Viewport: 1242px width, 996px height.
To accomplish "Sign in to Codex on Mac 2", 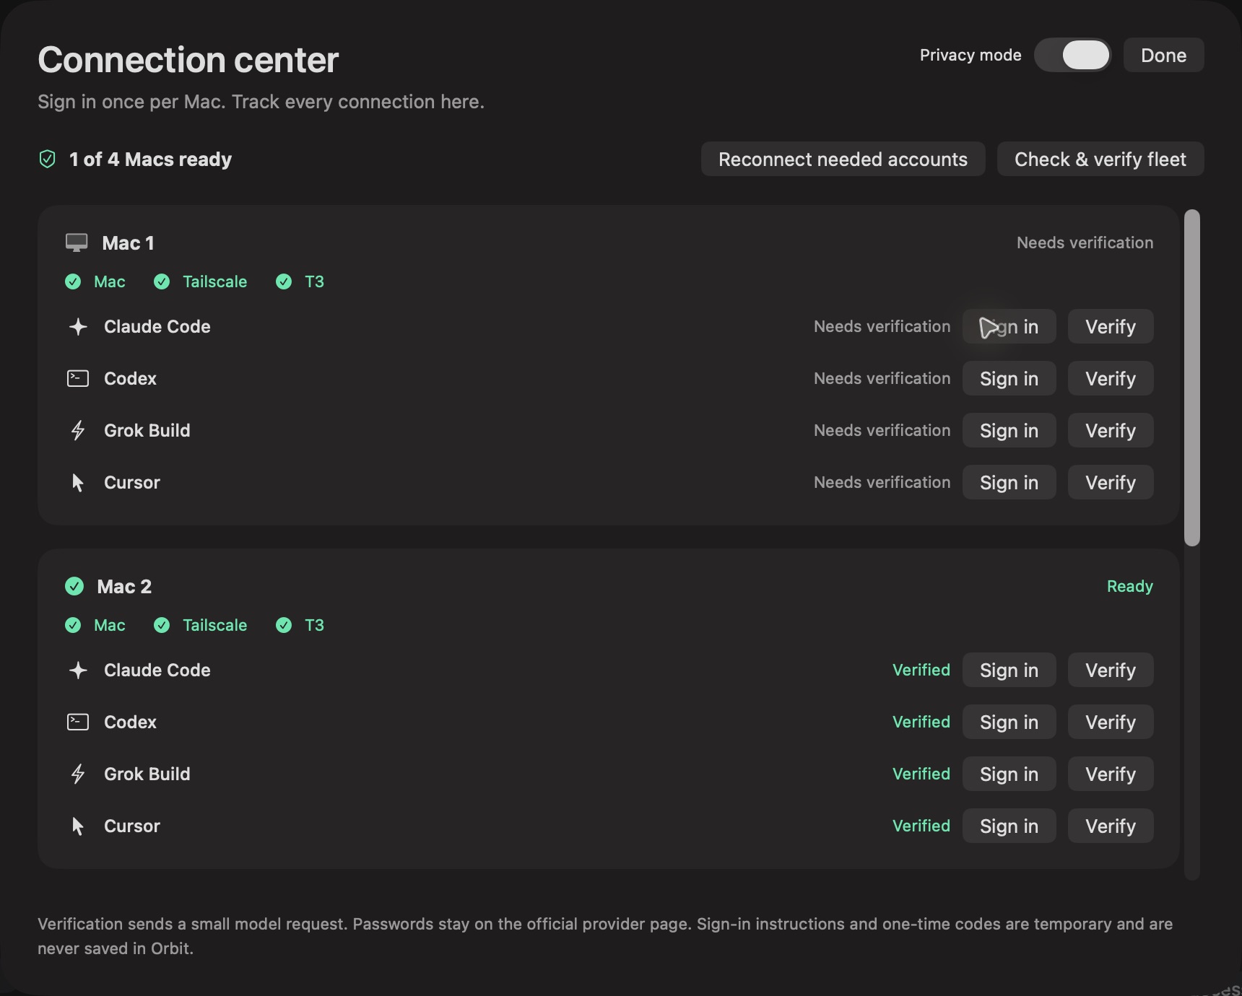I will [x=1009, y=722].
